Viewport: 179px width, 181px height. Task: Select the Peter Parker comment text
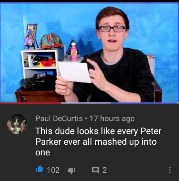tap(98, 142)
